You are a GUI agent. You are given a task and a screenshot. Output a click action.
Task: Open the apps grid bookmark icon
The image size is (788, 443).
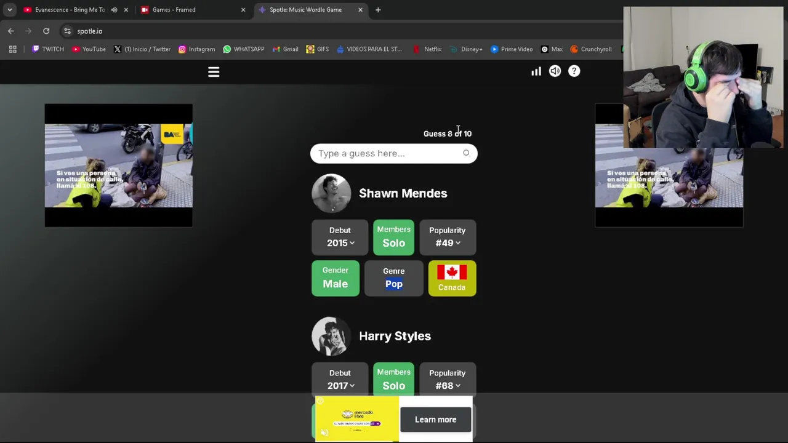pyautogui.click(x=12, y=49)
